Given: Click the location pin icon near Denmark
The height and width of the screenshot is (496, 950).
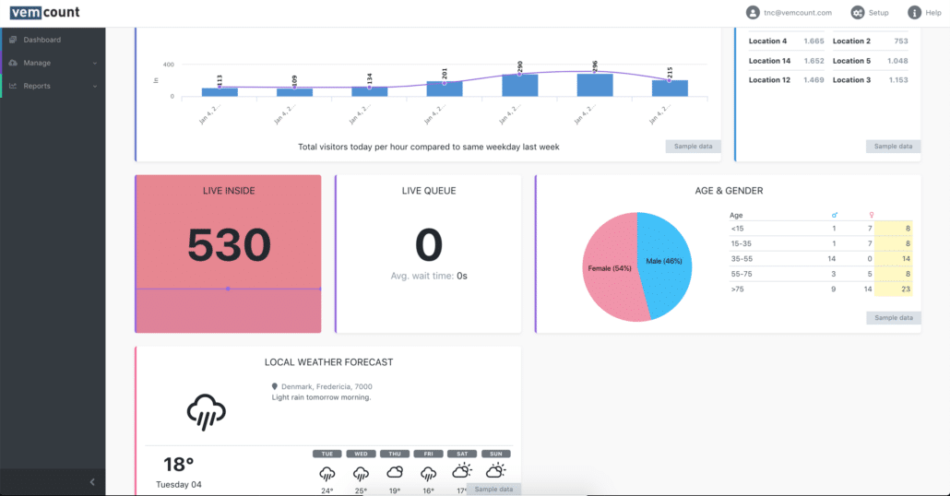Looking at the screenshot, I should coord(275,386).
